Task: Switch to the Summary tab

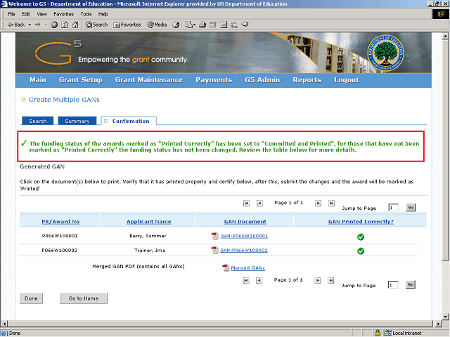Action: 77,121
